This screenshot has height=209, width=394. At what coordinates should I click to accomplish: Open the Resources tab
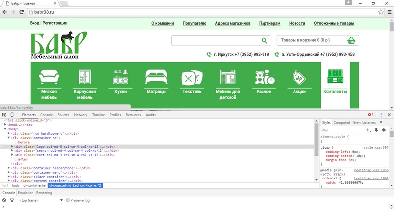(133, 115)
